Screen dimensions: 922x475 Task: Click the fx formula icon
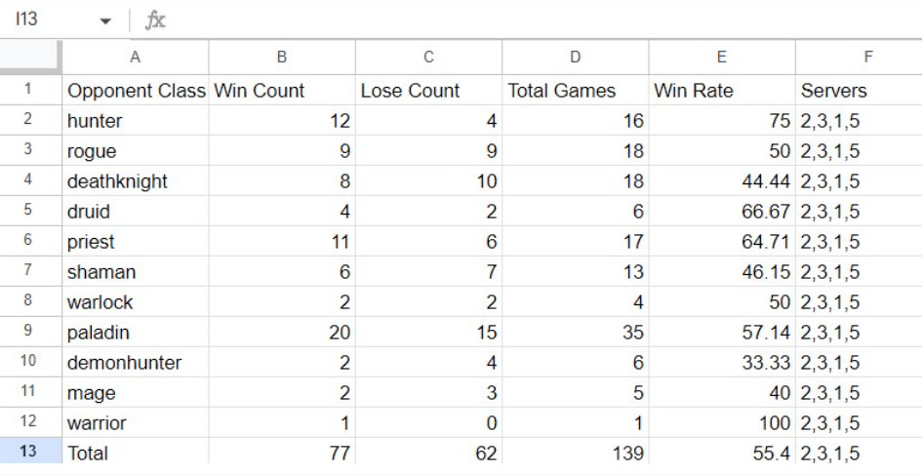[155, 20]
